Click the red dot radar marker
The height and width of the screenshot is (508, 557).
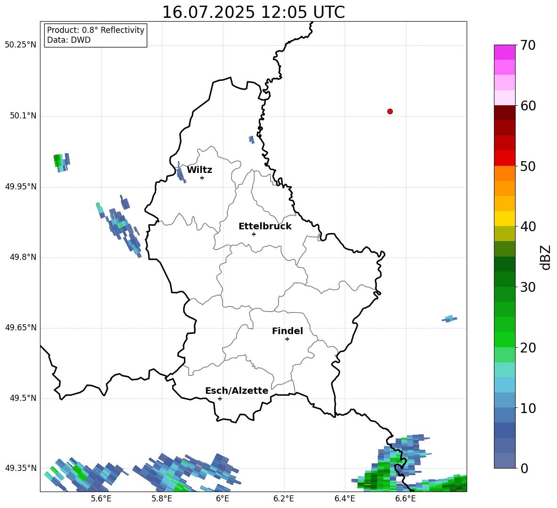[x=390, y=111]
